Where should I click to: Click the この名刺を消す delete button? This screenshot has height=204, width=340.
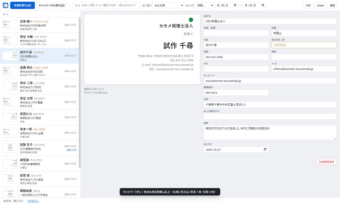[326, 162]
